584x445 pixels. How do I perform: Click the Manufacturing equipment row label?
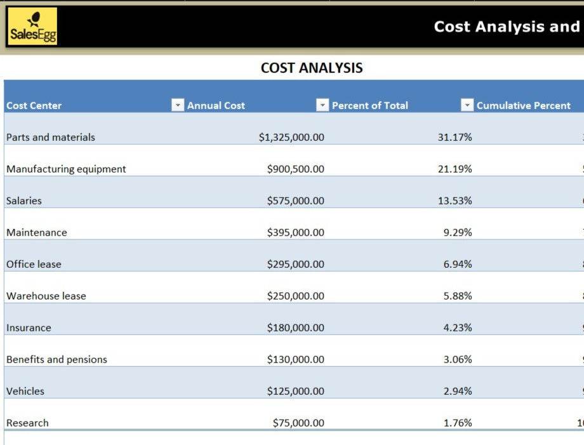(66, 169)
